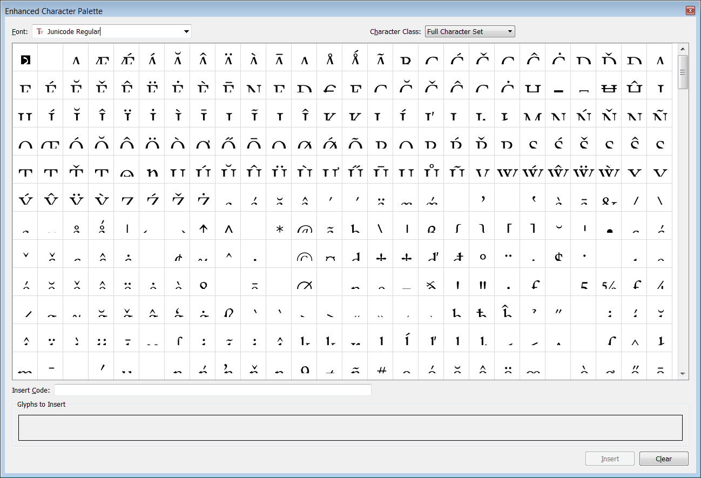Select the T with caron glyph
The image size is (701, 478).
76,172
